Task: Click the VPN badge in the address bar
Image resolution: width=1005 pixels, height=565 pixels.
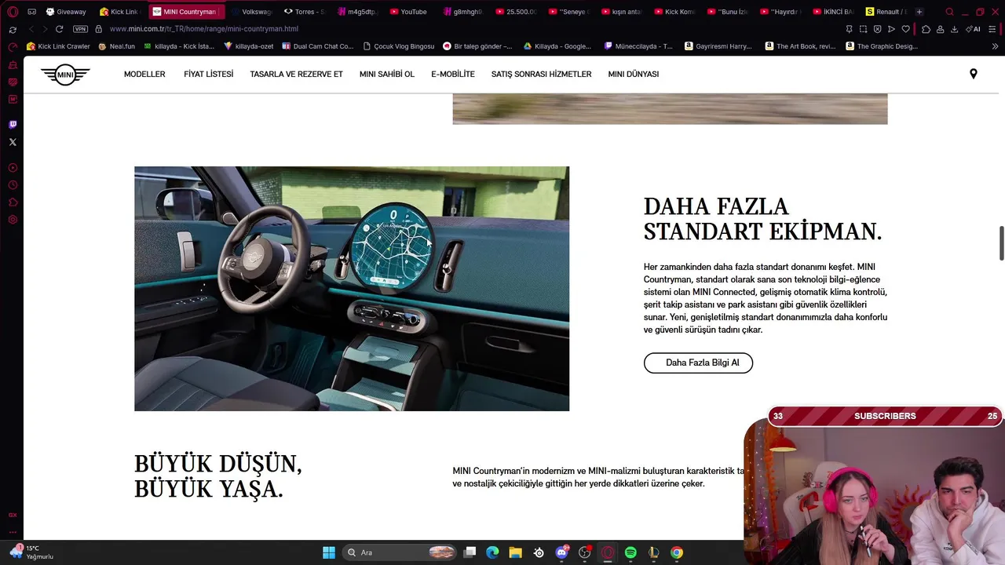Action: point(80,29)
